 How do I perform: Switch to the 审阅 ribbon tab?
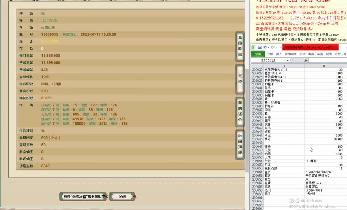coord(320,54)
